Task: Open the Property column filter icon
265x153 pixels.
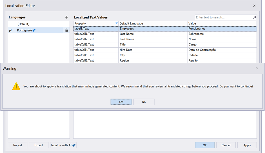Action: coord(116,23)
